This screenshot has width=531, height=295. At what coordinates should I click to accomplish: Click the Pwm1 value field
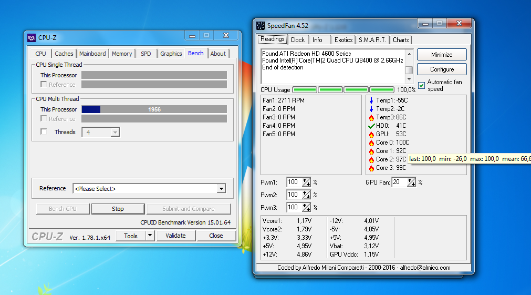[x=294, y=182]
